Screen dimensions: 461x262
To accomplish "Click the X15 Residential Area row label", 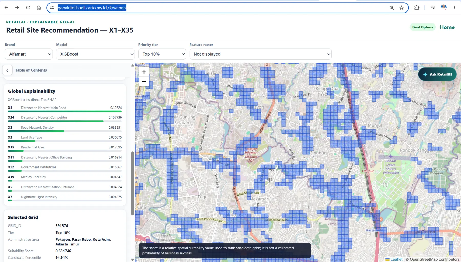I will [x=33, y=147].
